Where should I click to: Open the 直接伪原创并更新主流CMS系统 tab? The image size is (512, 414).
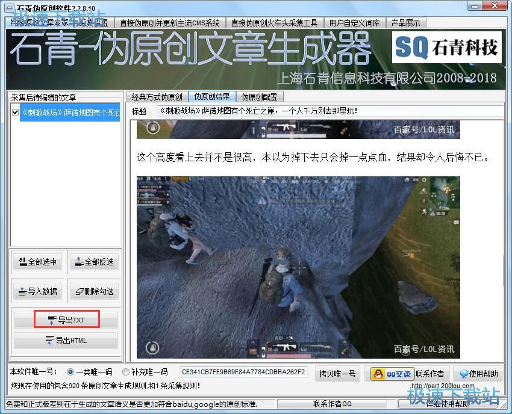(x=170, y=23)
